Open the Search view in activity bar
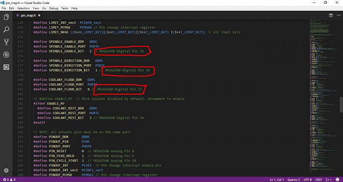 click(6, 30)
